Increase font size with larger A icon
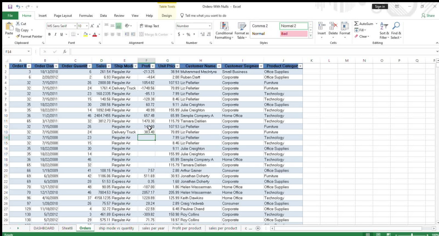Image resolution: width=439 pixels, height=236 pixels. pyautogui.click(x=92, y=26)
